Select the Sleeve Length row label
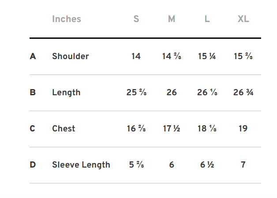Screen dimensions: 277x198 coord(81,164)
